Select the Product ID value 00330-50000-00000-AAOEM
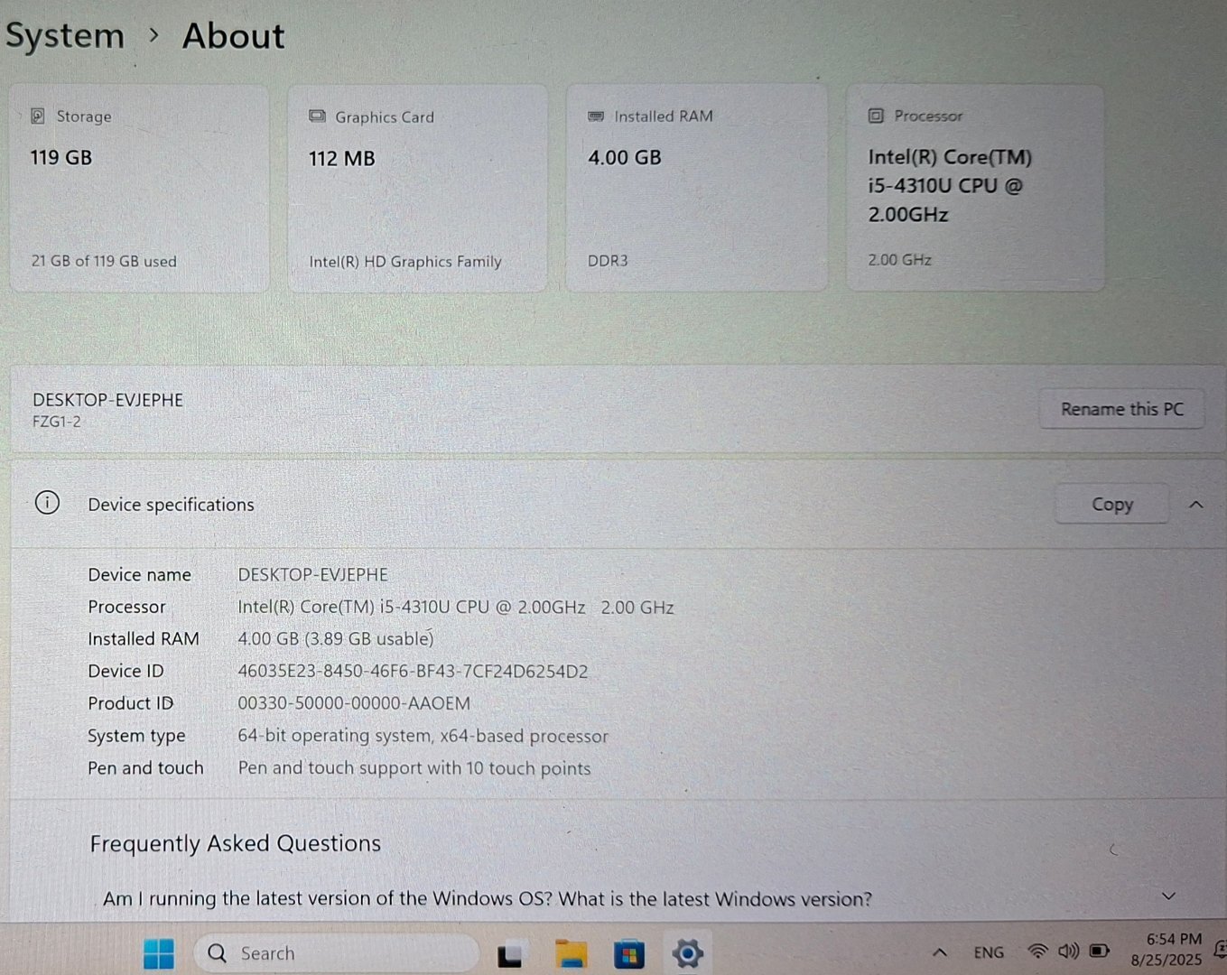The height and width of the screenshot is (975, 1227). click(x=354, y=703)
